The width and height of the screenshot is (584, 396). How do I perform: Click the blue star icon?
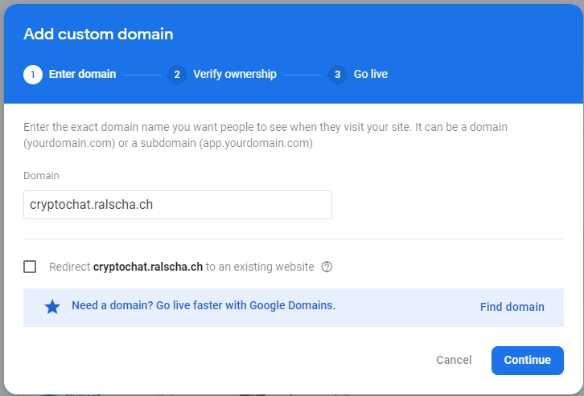coord(52,307)
